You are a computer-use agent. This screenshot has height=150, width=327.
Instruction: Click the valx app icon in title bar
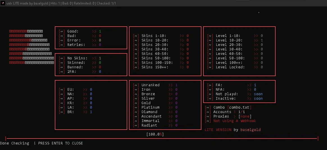[x=3, y=3]
